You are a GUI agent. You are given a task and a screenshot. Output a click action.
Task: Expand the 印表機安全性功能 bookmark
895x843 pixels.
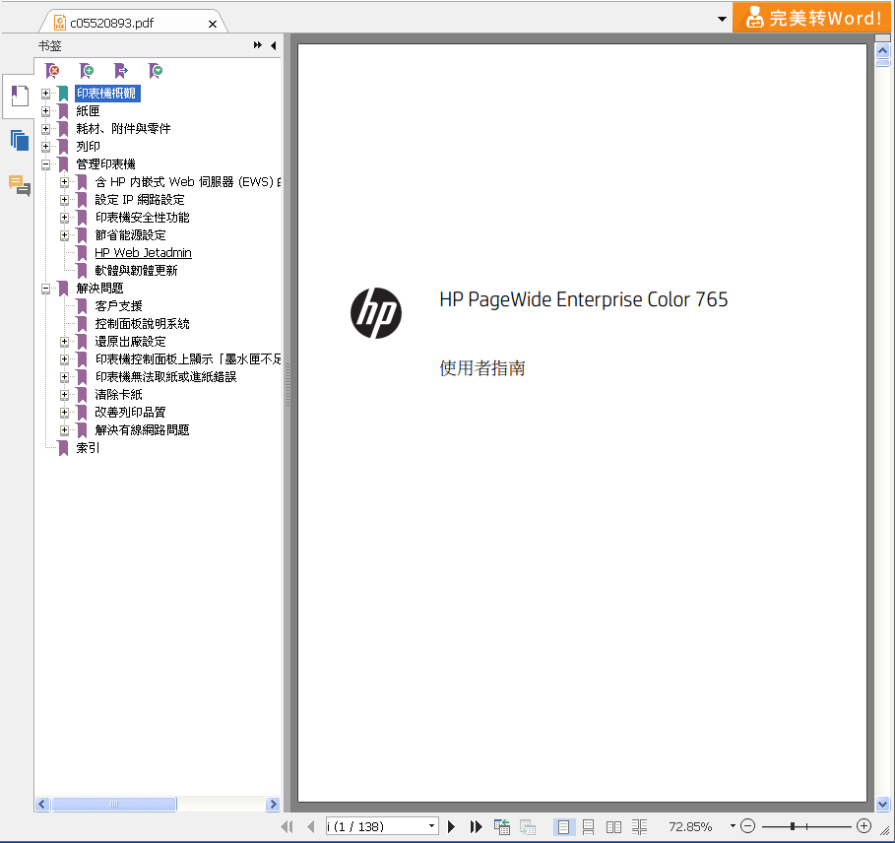(65, 218)
